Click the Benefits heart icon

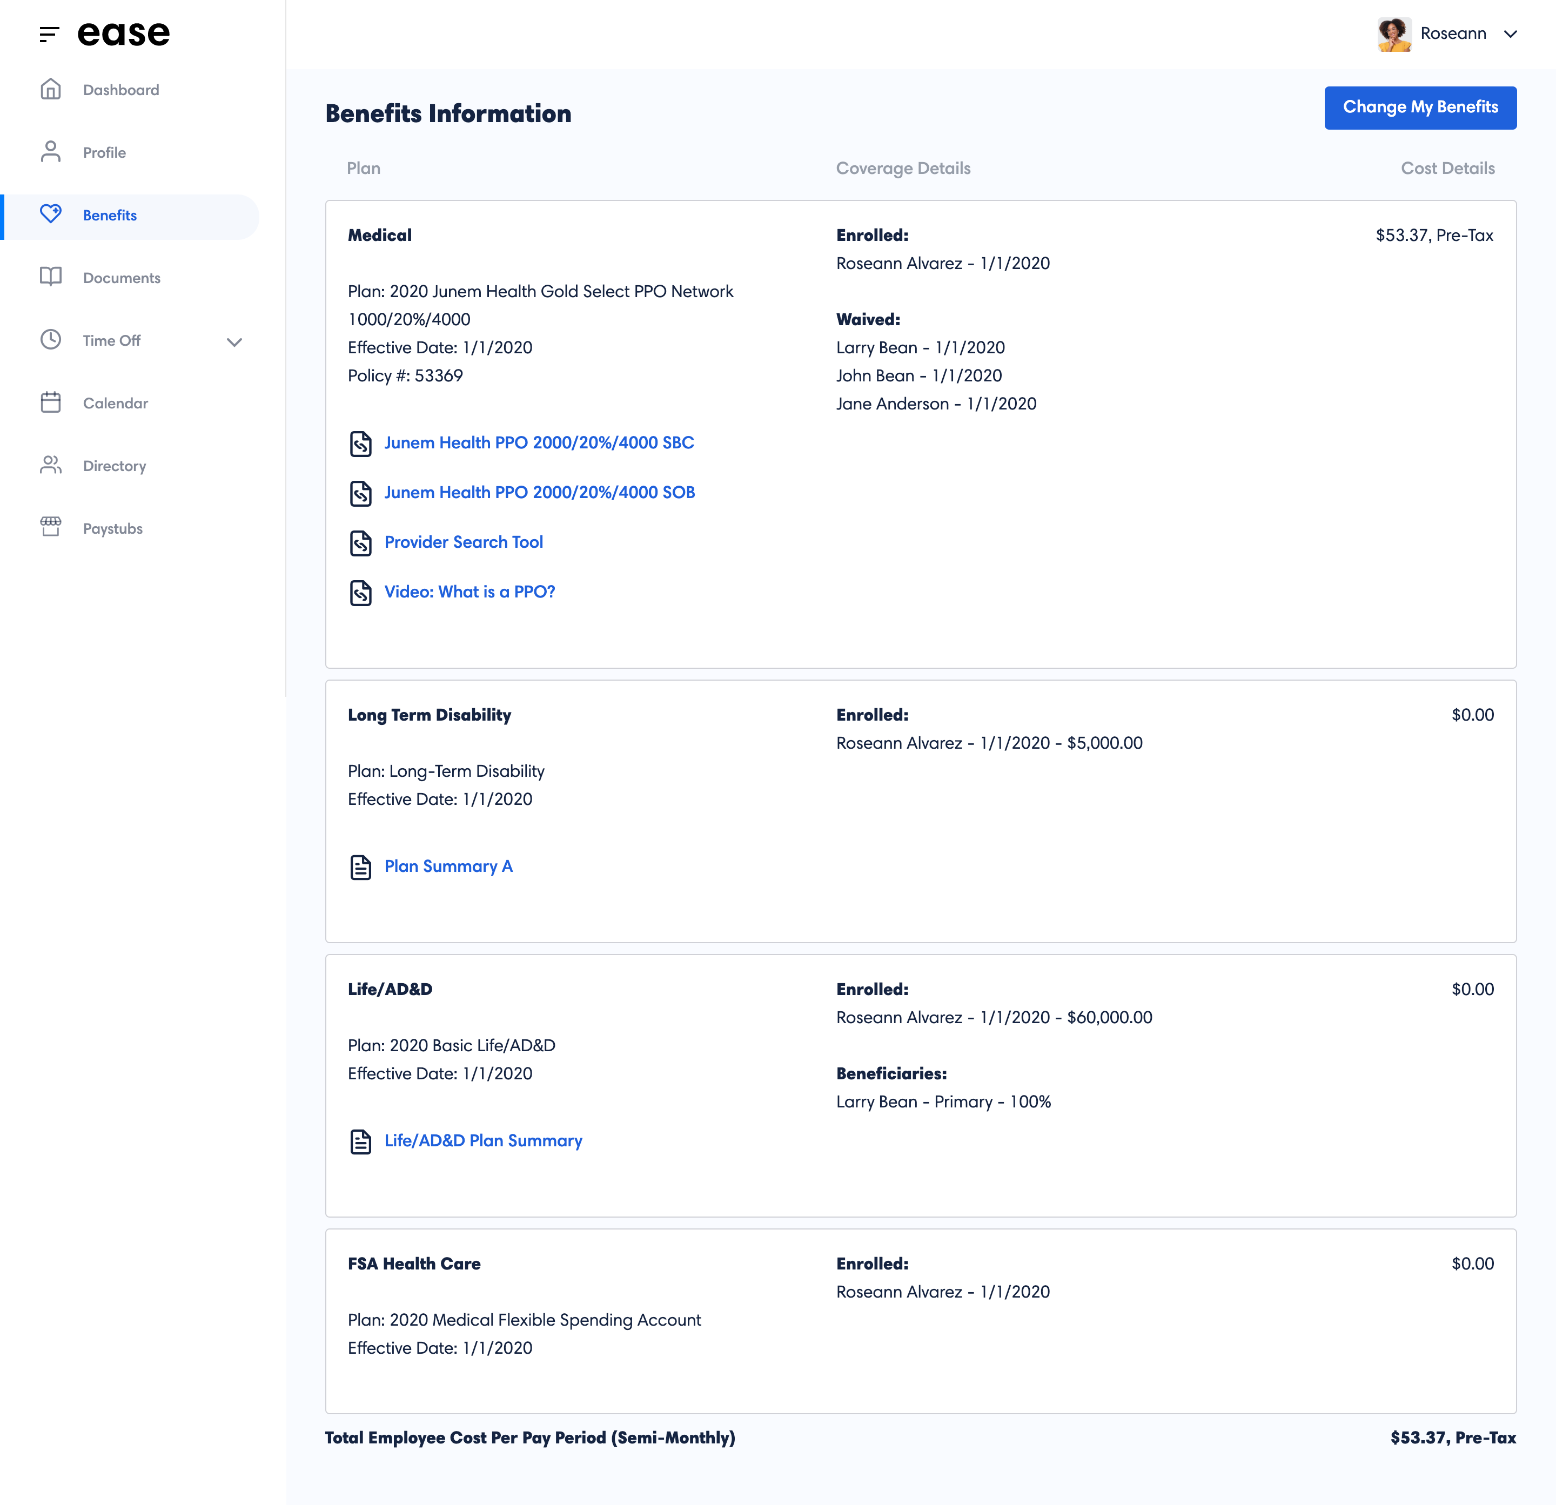[51, 213]
